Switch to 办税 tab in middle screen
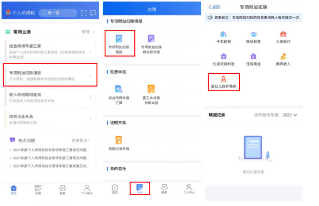 pyautogui.click(x=139, y=188)
